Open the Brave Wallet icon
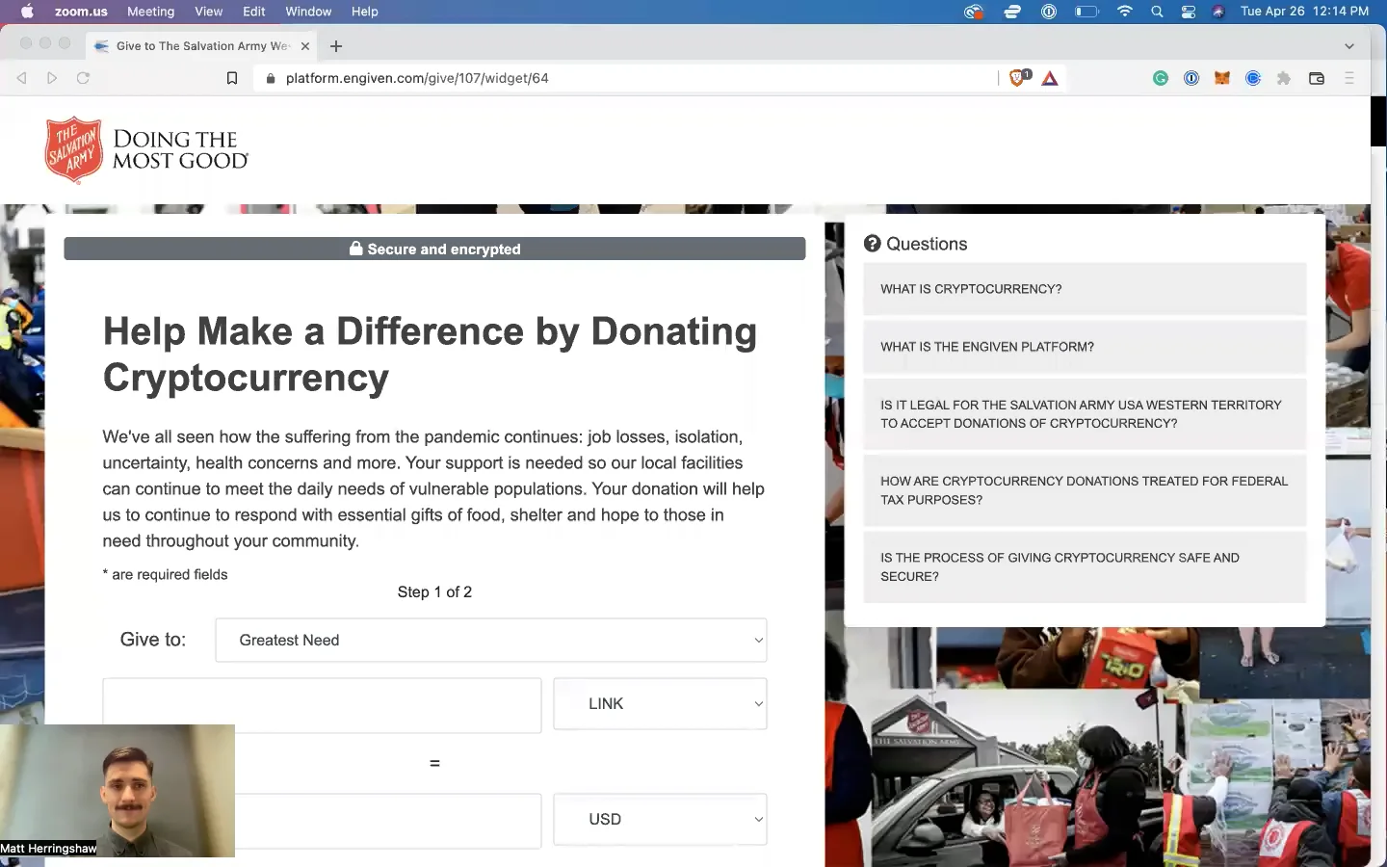1387x867 pixels. tap(1317, 78)
